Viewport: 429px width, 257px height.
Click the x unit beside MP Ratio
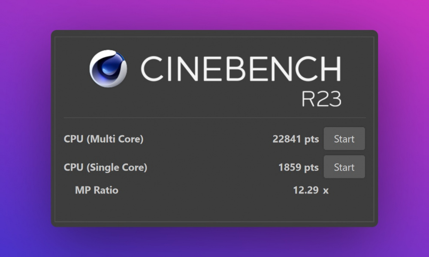[x=326, y=190]
